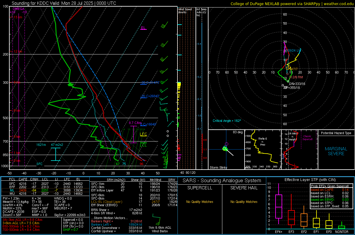Click the SUPERCELL column header in SARS
The image size is (355, 235).
200,188
